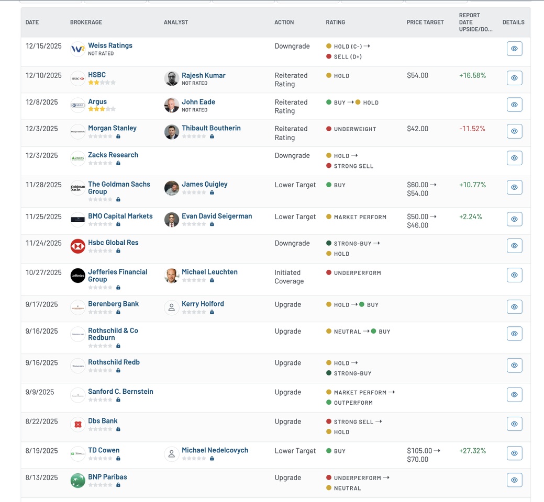View details for HSBC 12/10/2025 rating

(x=514, y=78)
